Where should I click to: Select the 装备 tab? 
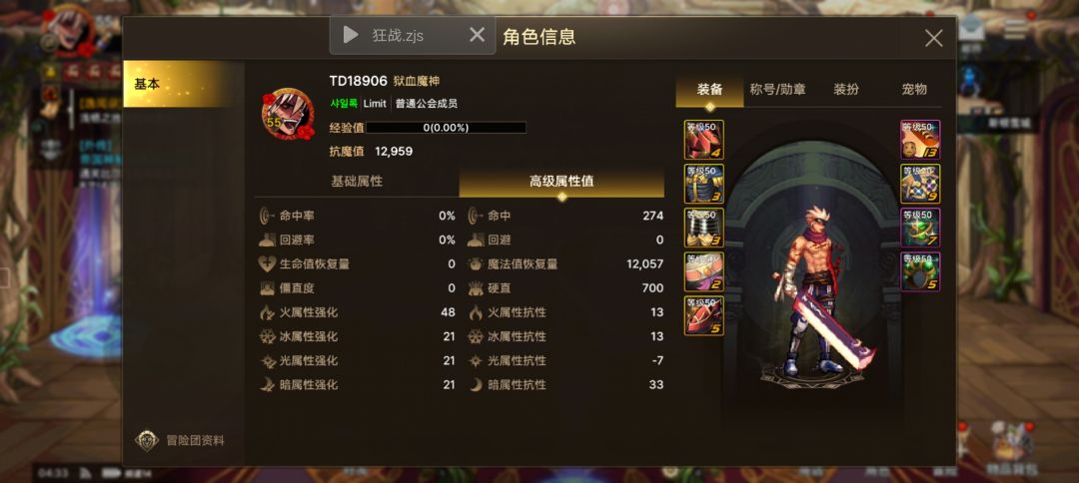(x=709, y=90)
